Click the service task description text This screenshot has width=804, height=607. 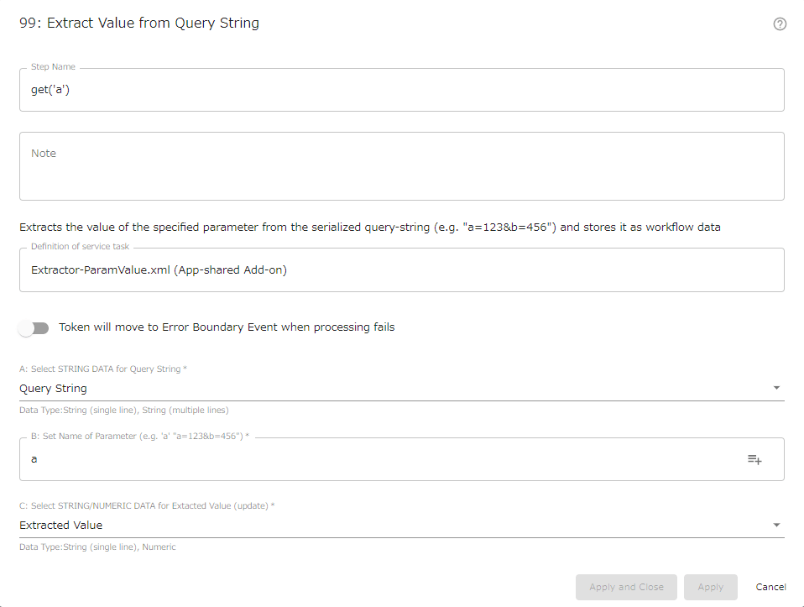tap(370, 228)
